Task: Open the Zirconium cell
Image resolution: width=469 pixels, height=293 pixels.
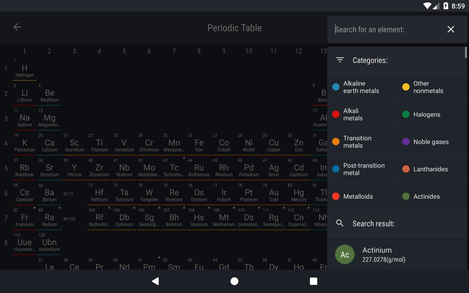Action: point(99,169)
